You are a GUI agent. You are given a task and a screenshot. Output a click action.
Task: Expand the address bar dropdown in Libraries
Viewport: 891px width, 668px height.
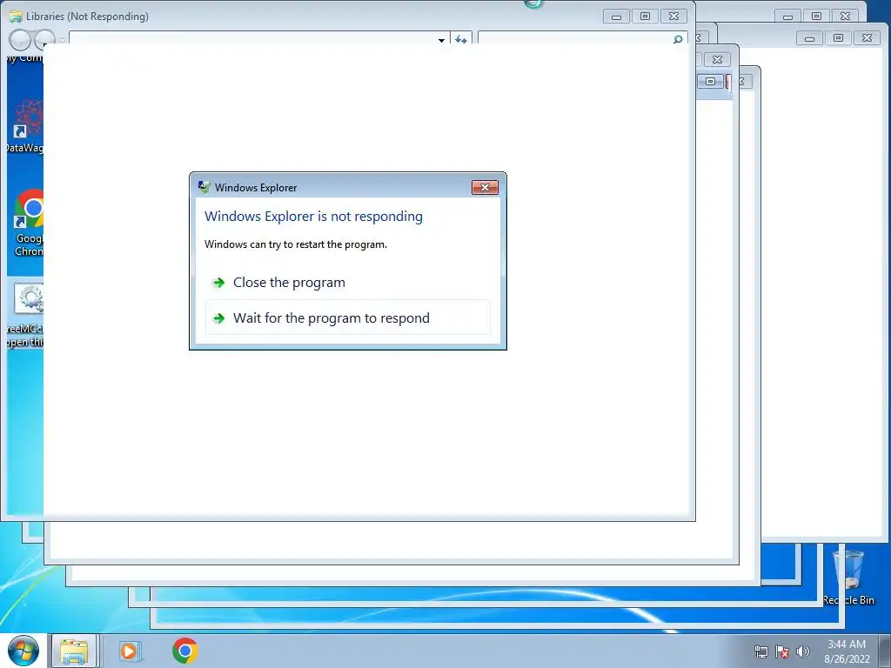coord(441,40)
